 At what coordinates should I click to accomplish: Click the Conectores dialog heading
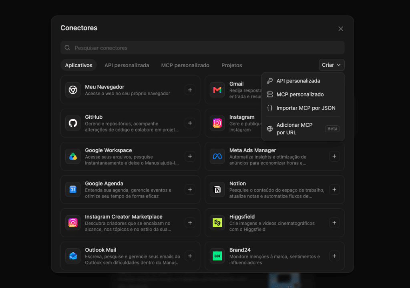(x=79, y=28)
